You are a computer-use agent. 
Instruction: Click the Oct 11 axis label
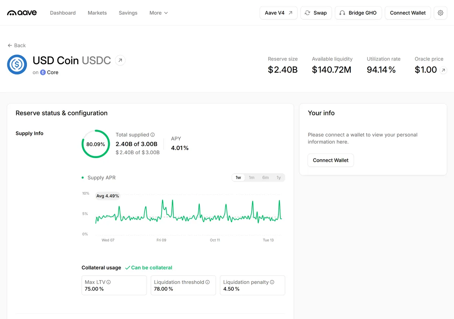[215, 240]
